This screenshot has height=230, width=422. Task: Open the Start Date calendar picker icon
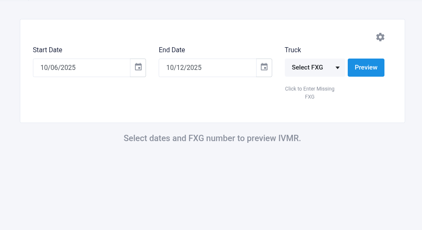point(138,67)
